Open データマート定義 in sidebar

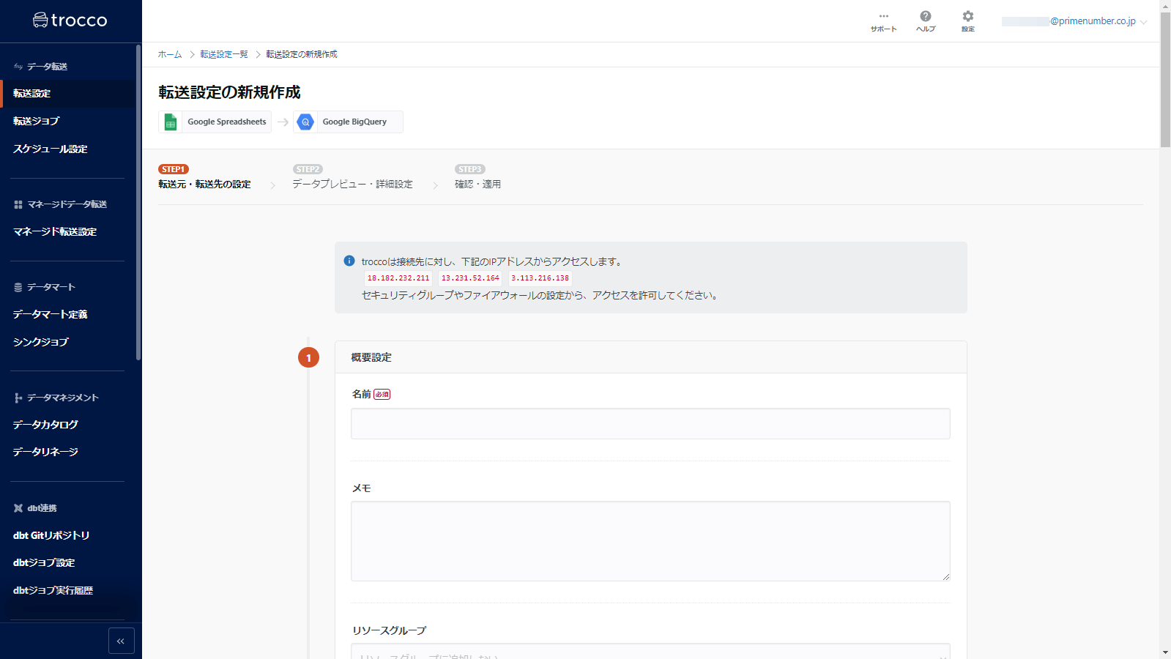point(50,314)
